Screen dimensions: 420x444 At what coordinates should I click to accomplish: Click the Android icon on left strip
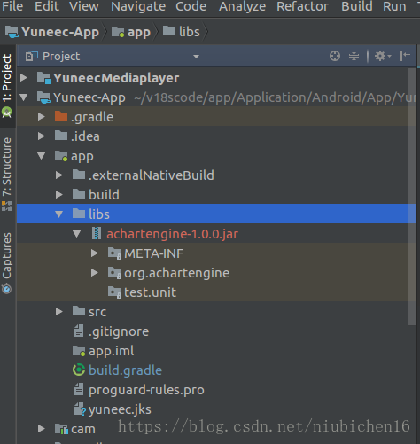(x=7, y=113)
